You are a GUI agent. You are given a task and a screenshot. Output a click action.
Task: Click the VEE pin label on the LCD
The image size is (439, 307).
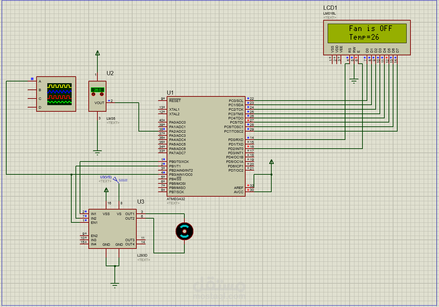[x=341, y=49]
